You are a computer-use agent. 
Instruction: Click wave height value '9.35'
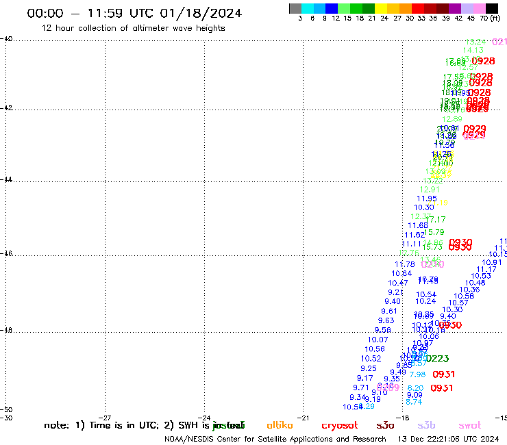392,379
